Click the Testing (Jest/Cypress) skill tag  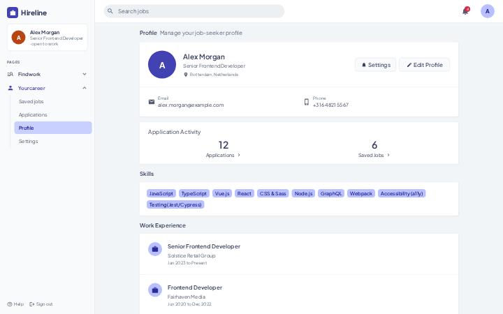(175, 204)
